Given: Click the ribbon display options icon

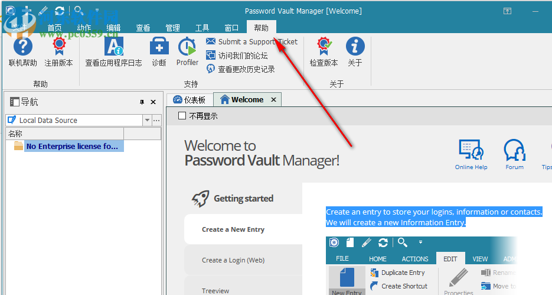Looking at the screenshot, I should 507,11.
